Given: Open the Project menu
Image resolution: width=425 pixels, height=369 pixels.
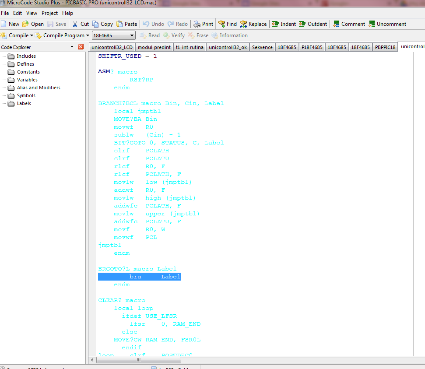Looking at the screenshot, I should pos(49,13).
